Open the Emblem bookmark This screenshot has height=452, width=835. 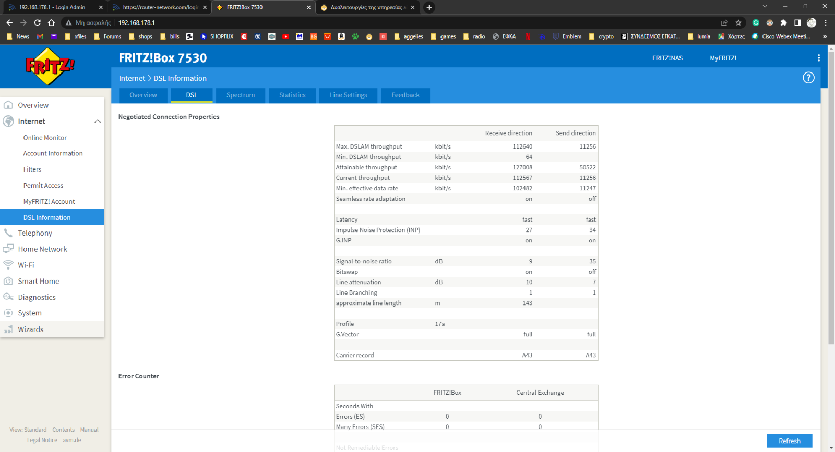tap(567, 36)
